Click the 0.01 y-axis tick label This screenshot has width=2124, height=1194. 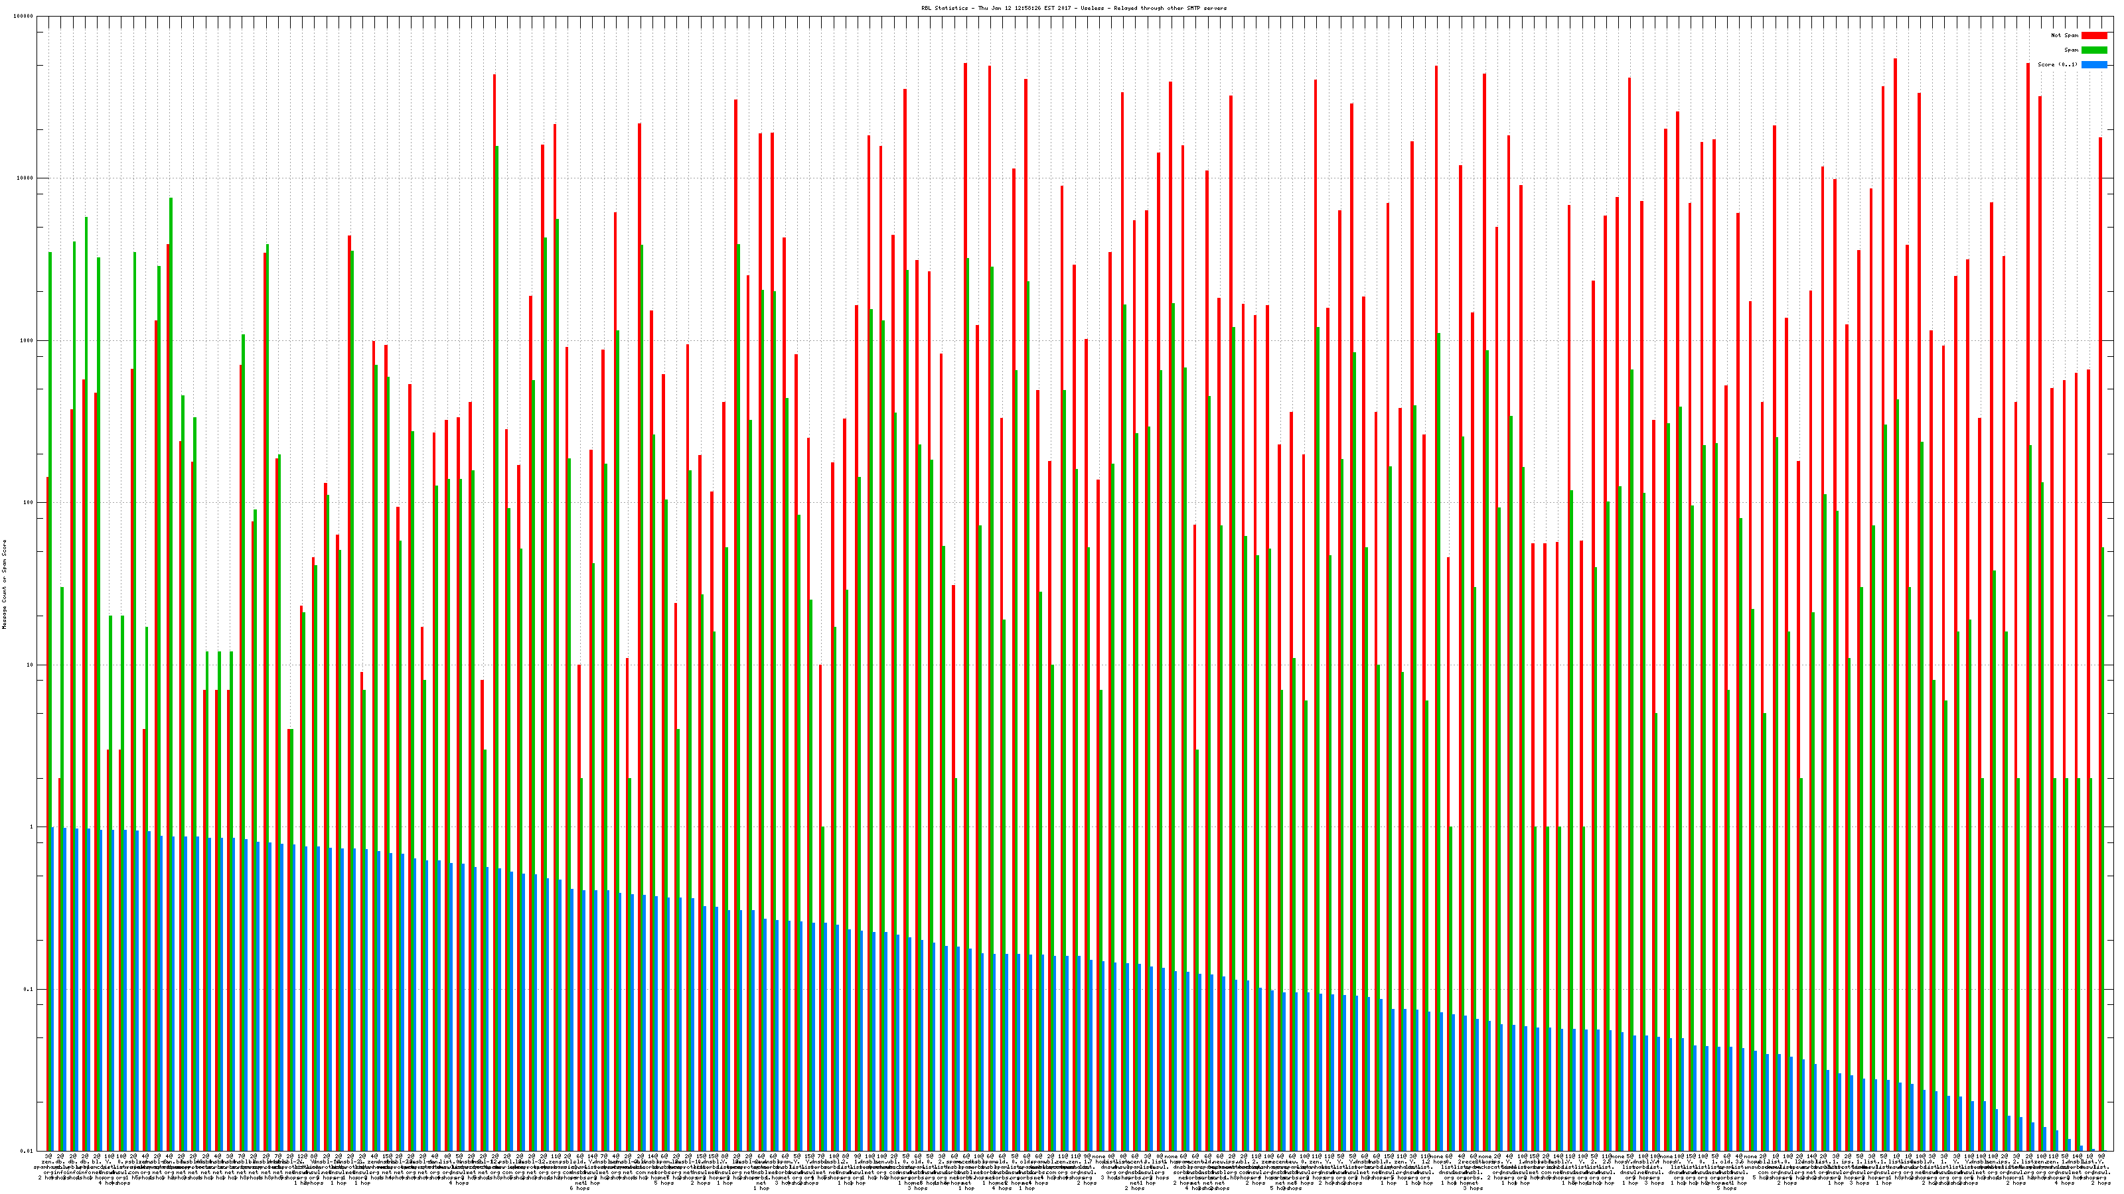point(27,1151)
